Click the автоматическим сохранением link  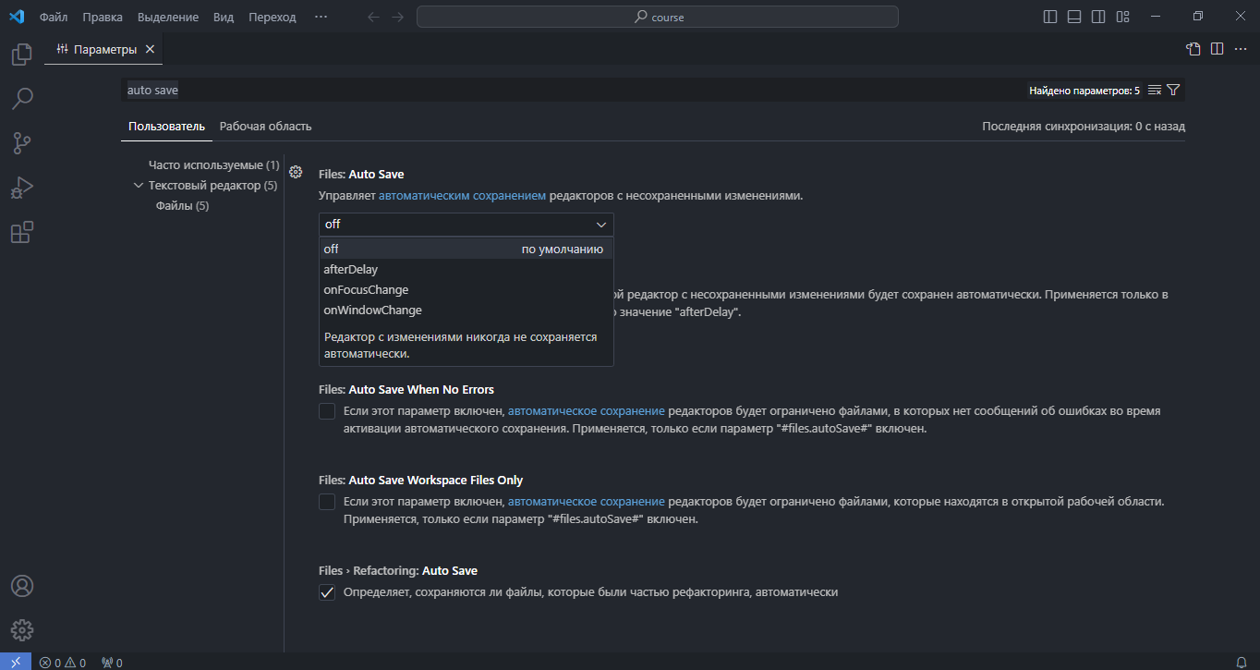[462, 196]
